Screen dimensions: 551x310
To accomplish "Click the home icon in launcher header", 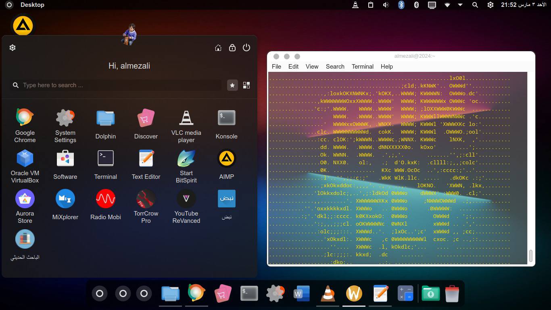I will click(x=218, y=48).
